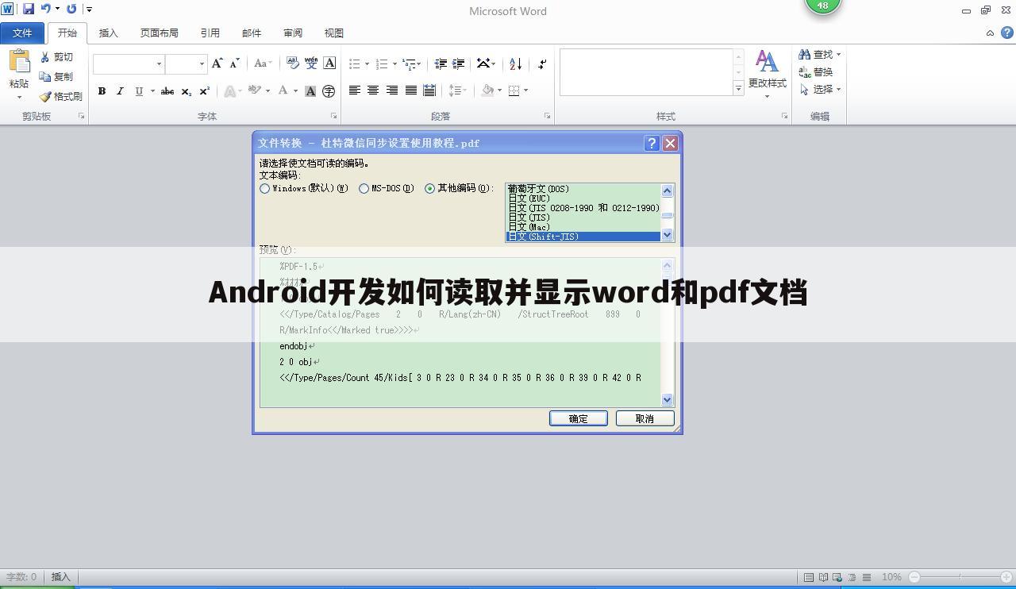Click the Clear Formatting eraser icon

click(292, 64)
